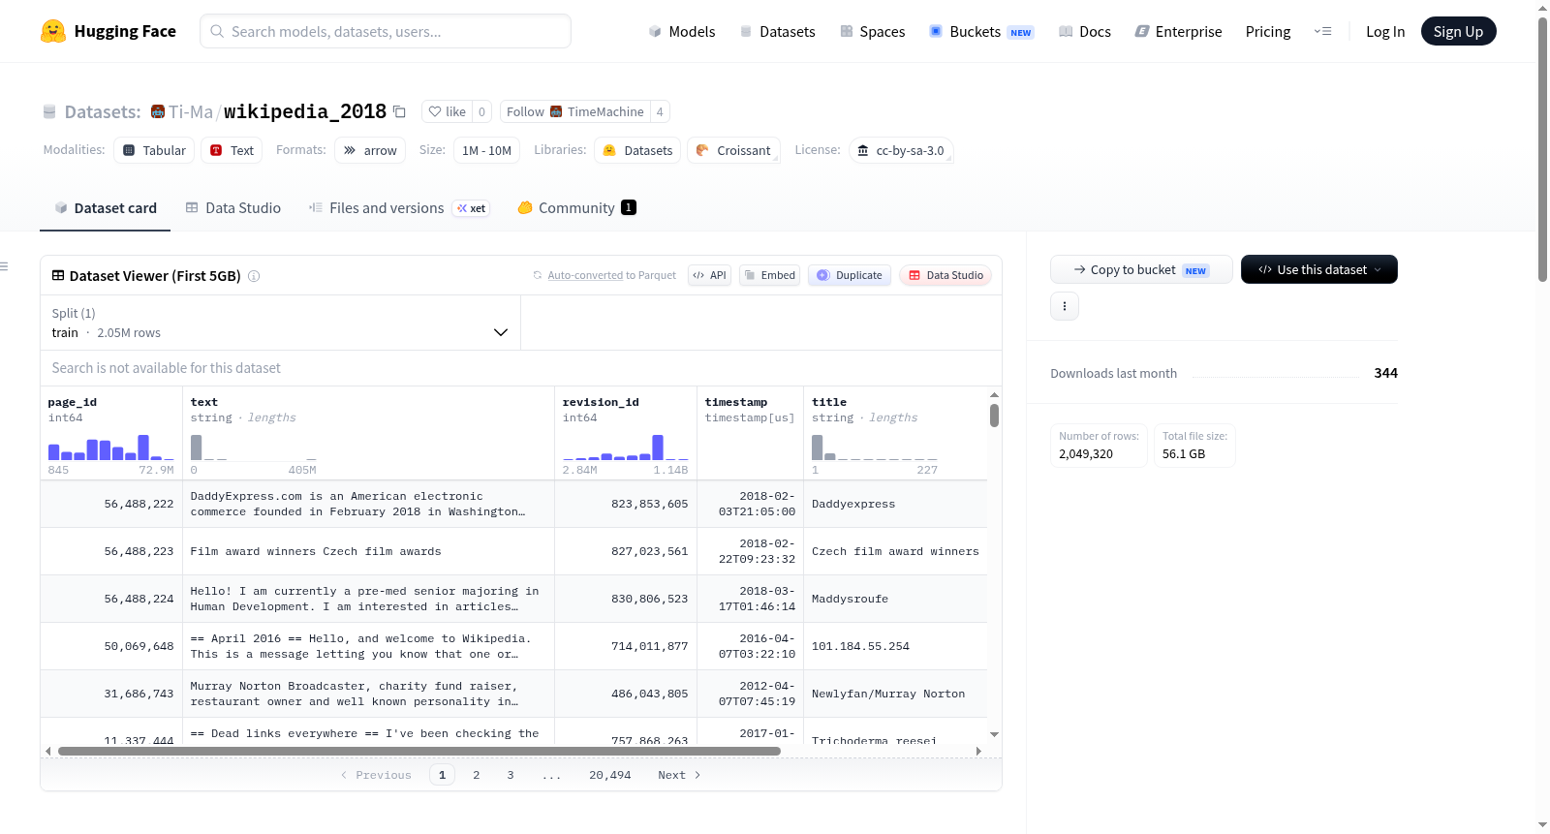Open the Datasets page
Screen dimensions: 1550x834
pos(778,31)
